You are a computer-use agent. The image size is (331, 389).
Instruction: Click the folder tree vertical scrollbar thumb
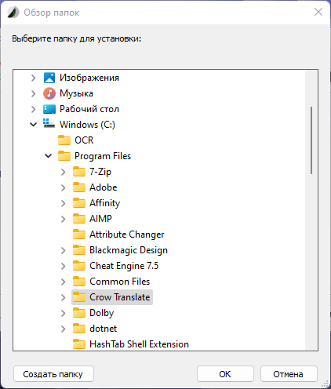click(311, 140)
